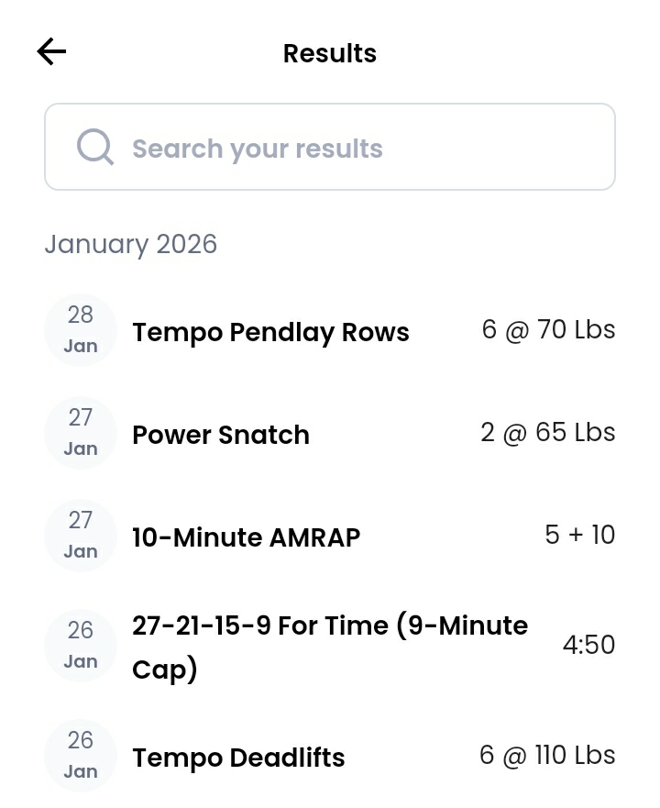The height and width of the screenshot is (808, 660).
Task: Open the Tempo Deadlifts result
Action: (238, 758)
